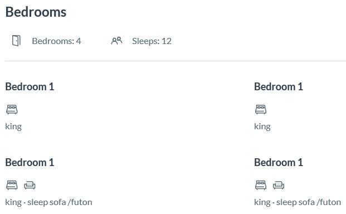Image resolution: width=346 pixels, height=214 pixels.
Task: Select the top-left Bedroom 1 heading
Action: (30, 86)
